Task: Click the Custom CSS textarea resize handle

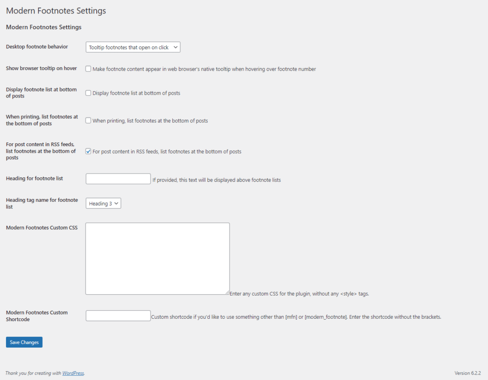Action: tap(227, 292)
